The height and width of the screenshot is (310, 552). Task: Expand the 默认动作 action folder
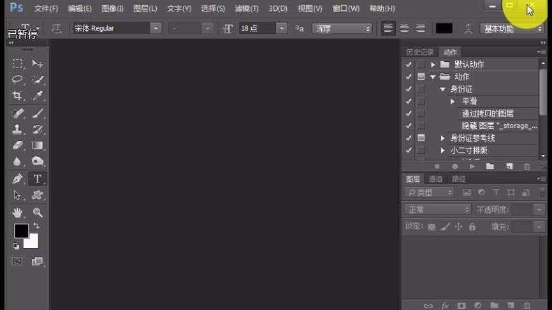point(433,64)
